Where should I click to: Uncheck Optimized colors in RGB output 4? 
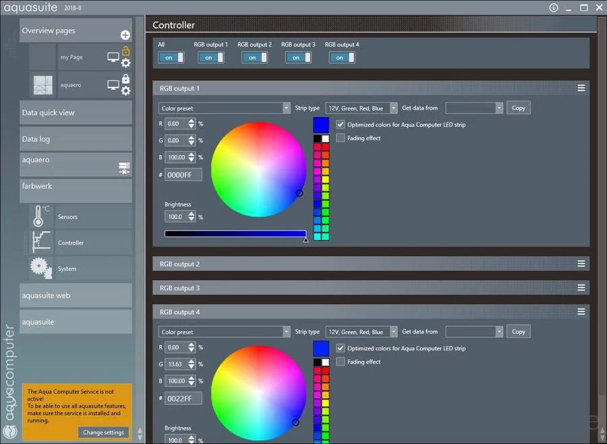tap(341, 348)
